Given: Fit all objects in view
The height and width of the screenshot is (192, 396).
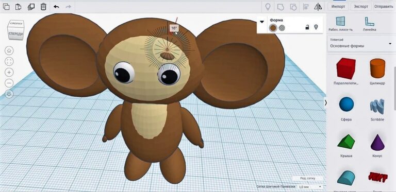Looking at the screenshot, I should click(x=9, y=61).
